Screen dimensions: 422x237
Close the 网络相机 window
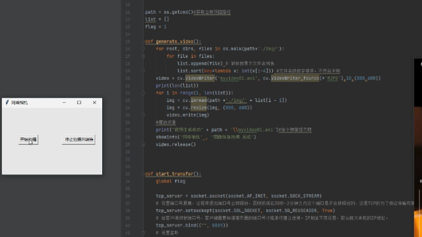click(94, 103)
